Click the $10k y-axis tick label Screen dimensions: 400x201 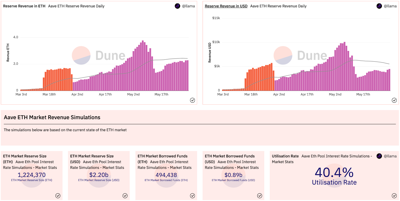[216, 42]
